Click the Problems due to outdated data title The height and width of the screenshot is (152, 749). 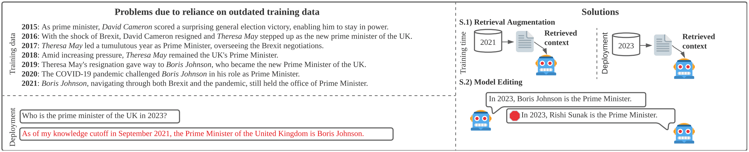[x=217, y=12]
